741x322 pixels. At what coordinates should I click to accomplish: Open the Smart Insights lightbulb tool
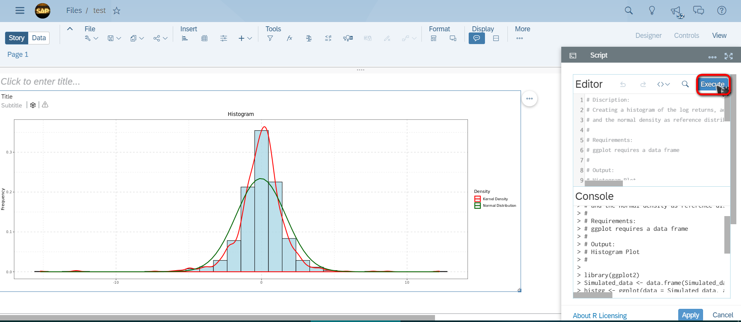click(348, 38)
